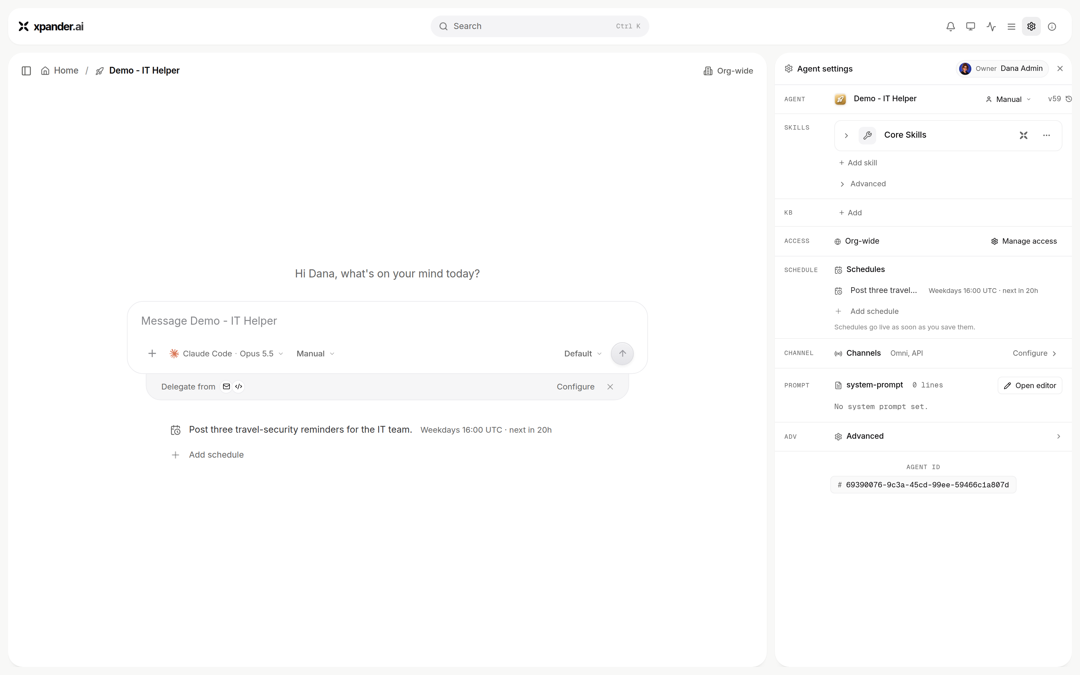Open Configure for Channels
Viewport: 1080px width, 675px height.
pyautogui.click(x=1034, y=353)
